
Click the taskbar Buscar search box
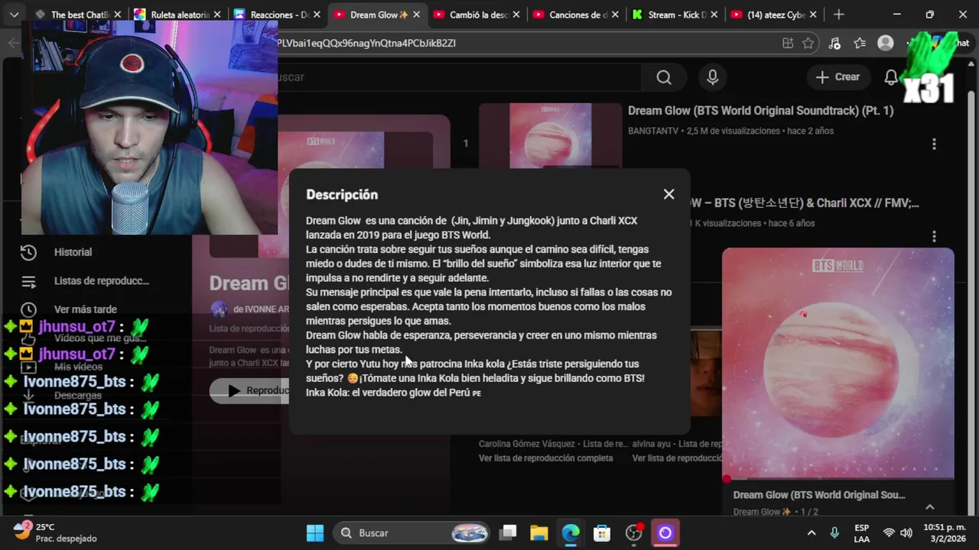click(x=413, y=532)
